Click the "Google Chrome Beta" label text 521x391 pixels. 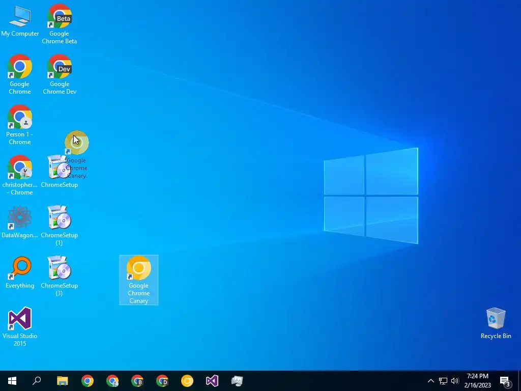[x=59, y=37]
